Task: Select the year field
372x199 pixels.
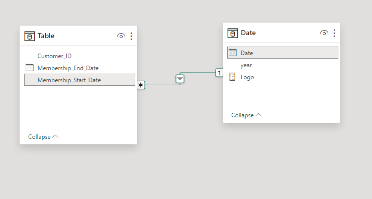Action: (283, 65)
